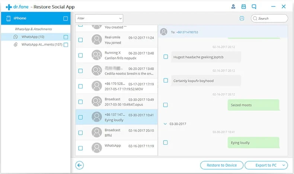This screenshot has width=294, height=174.
Task: Check the Eying loudly message checkbox
Action: click(x=165, y=142)
